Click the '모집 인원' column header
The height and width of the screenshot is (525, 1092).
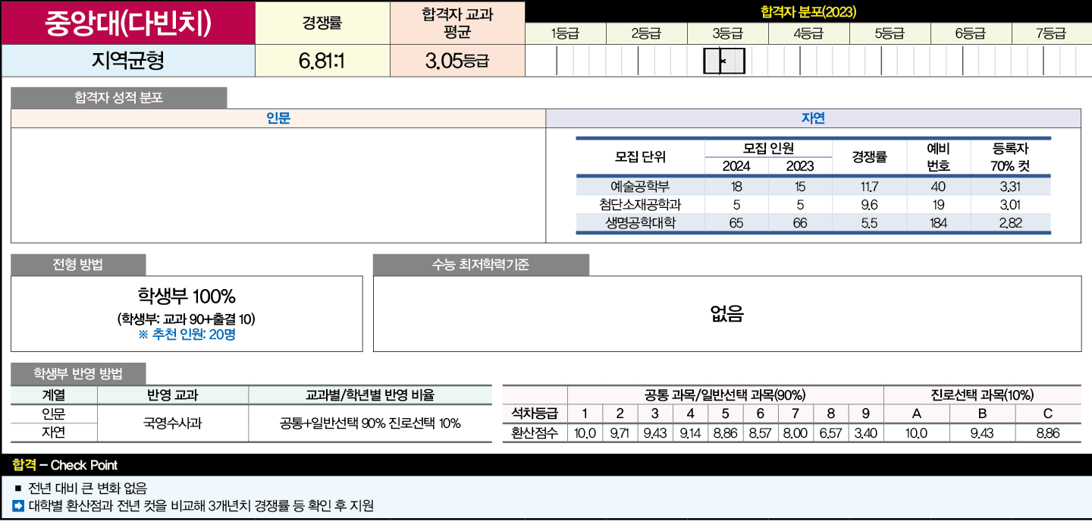(768, 149)
